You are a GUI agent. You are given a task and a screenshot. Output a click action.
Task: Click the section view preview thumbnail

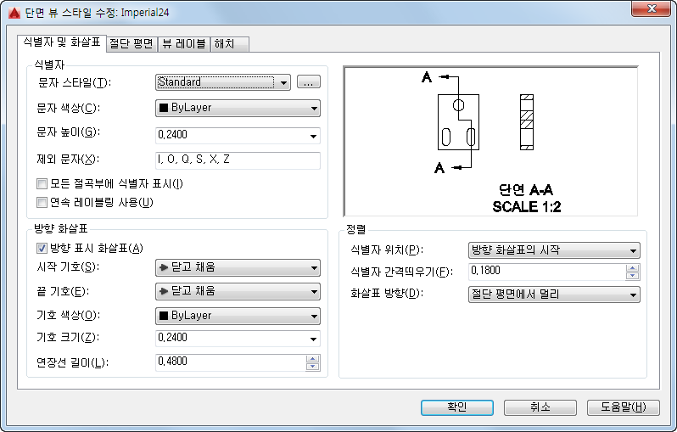pos(490,142)
